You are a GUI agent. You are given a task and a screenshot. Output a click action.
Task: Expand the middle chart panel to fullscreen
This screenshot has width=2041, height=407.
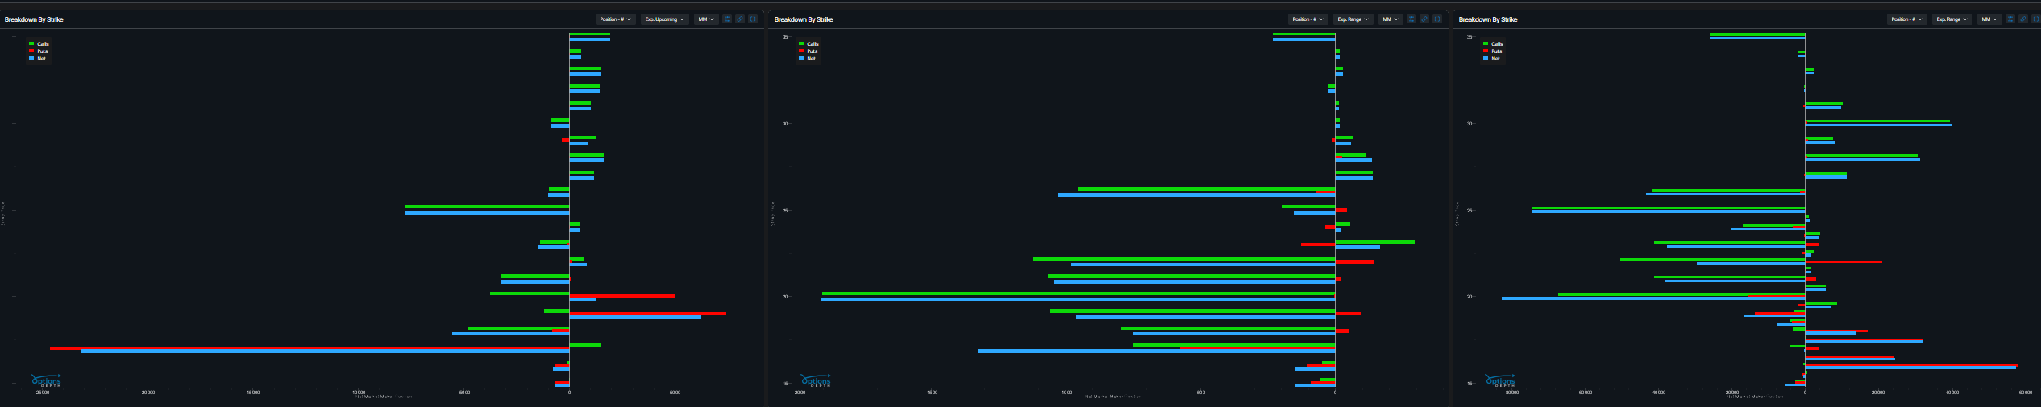1437,19
